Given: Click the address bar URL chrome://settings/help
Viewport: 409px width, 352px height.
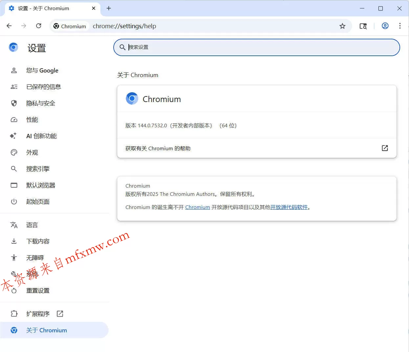Looking at the screenshot, I should (125, 26).
